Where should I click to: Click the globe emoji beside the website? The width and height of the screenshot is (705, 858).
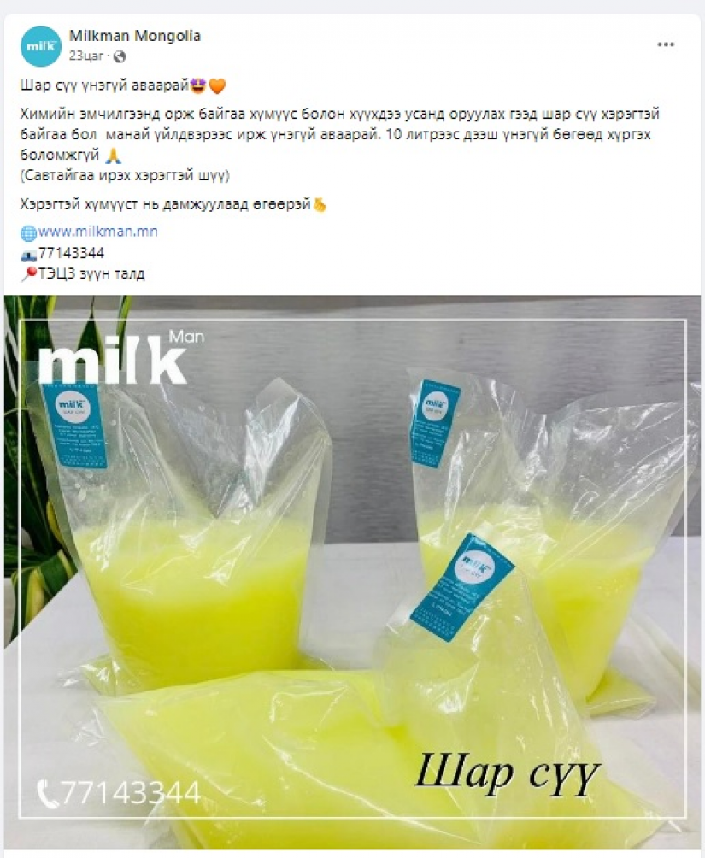click(x=28, y=232)
